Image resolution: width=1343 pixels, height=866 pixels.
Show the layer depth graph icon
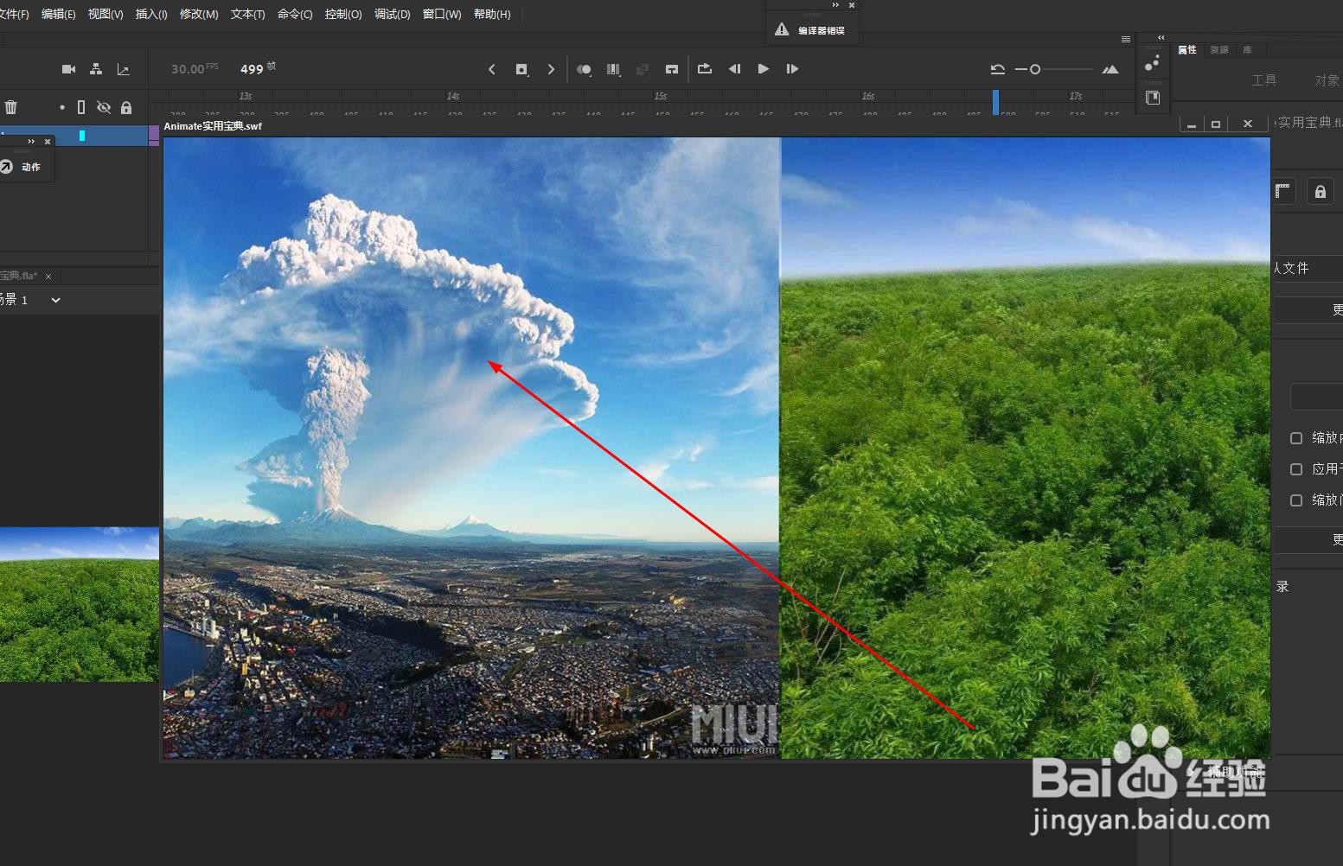[x=123, y=69]
